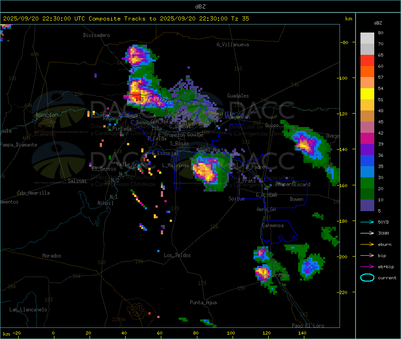Image resolution: width=401 pixels, height=339 pixels.
Task: Click the cyan ellipse beside current
Action: (367, 278)
